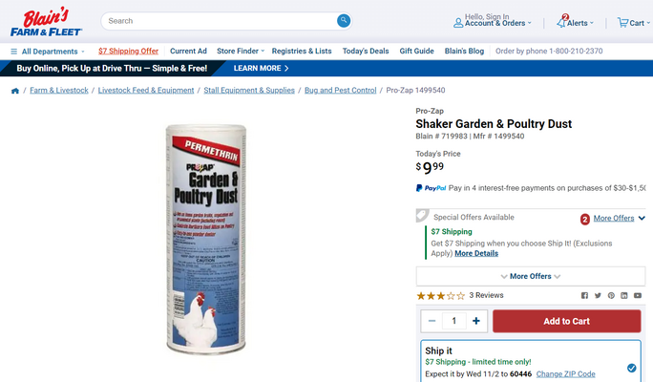Screen dimensions: 653x382
Task: Open the Today's Deals menu item
Action: (366, 51)
